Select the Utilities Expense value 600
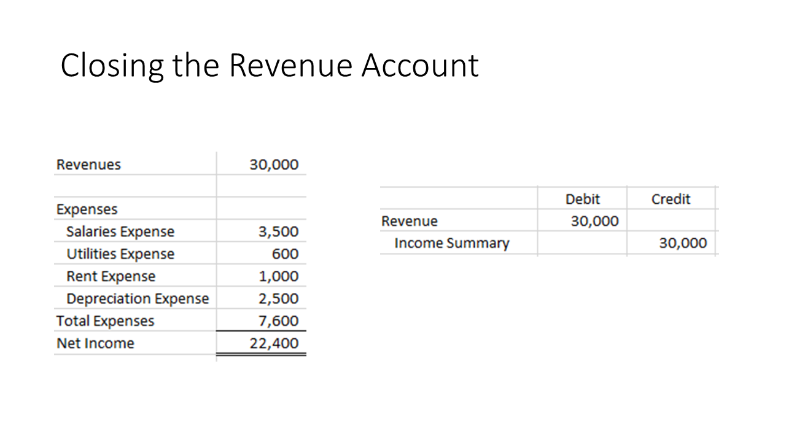This screenshot has height=442, width=786. 285,254
